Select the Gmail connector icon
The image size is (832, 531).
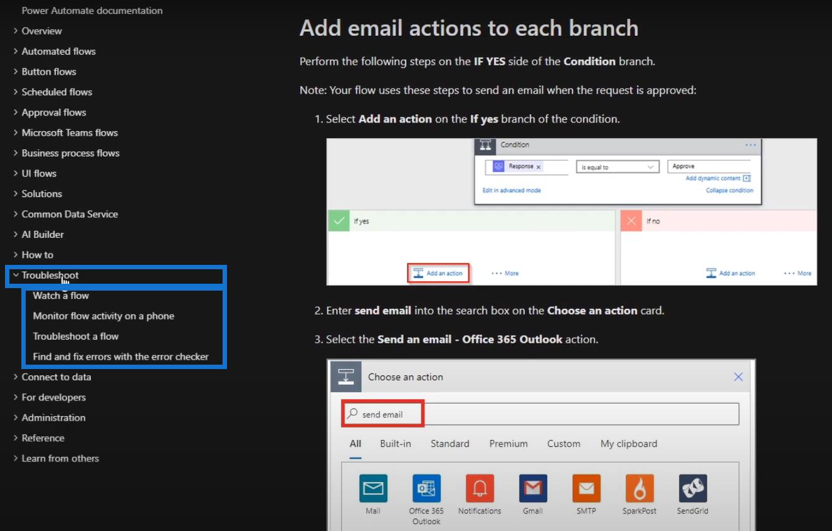pos(532,488)
